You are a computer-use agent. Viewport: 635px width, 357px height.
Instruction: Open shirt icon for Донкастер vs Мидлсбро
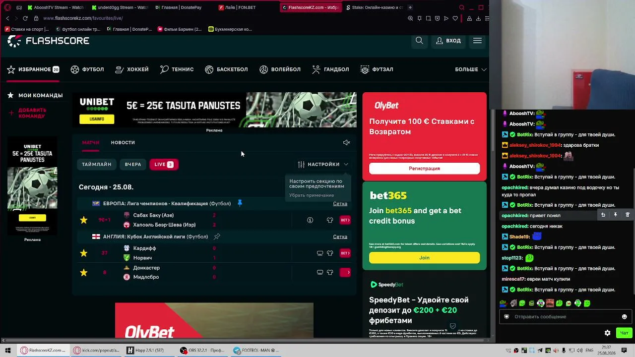pyautogui.click(x=330, y=272)
